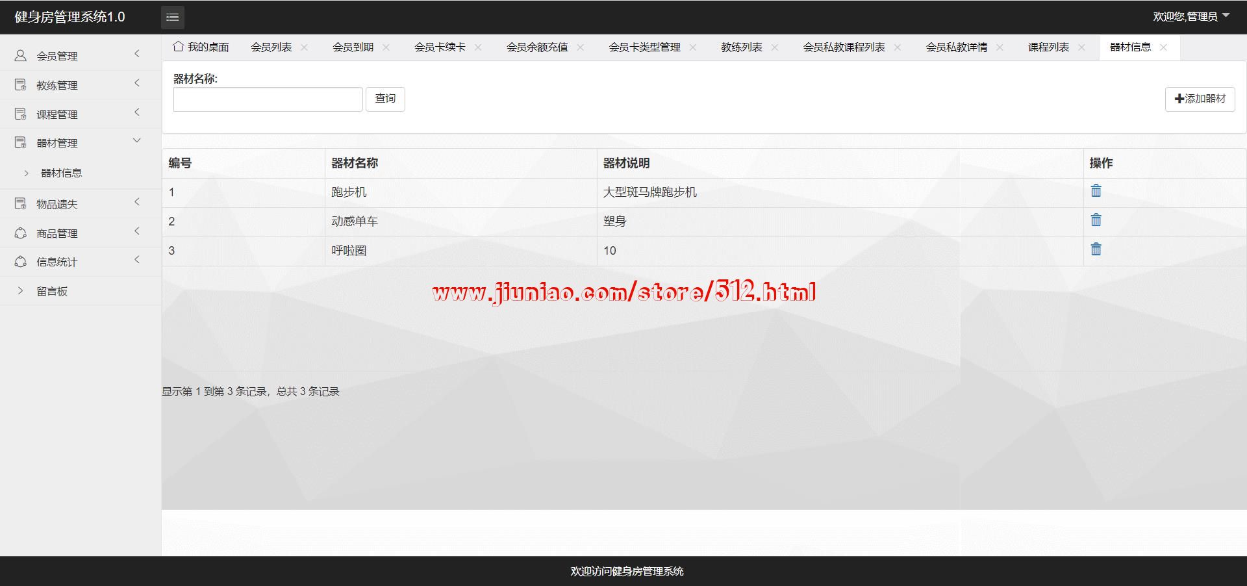The width and height of the screenshot is (1247, 586).
Task: Switch to the 会员卡类型管理 tab
Action: (x=645, y=47)
